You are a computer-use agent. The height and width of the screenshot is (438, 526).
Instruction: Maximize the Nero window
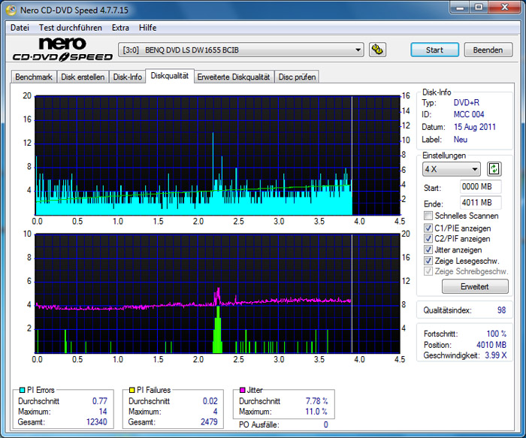(479, 7)
